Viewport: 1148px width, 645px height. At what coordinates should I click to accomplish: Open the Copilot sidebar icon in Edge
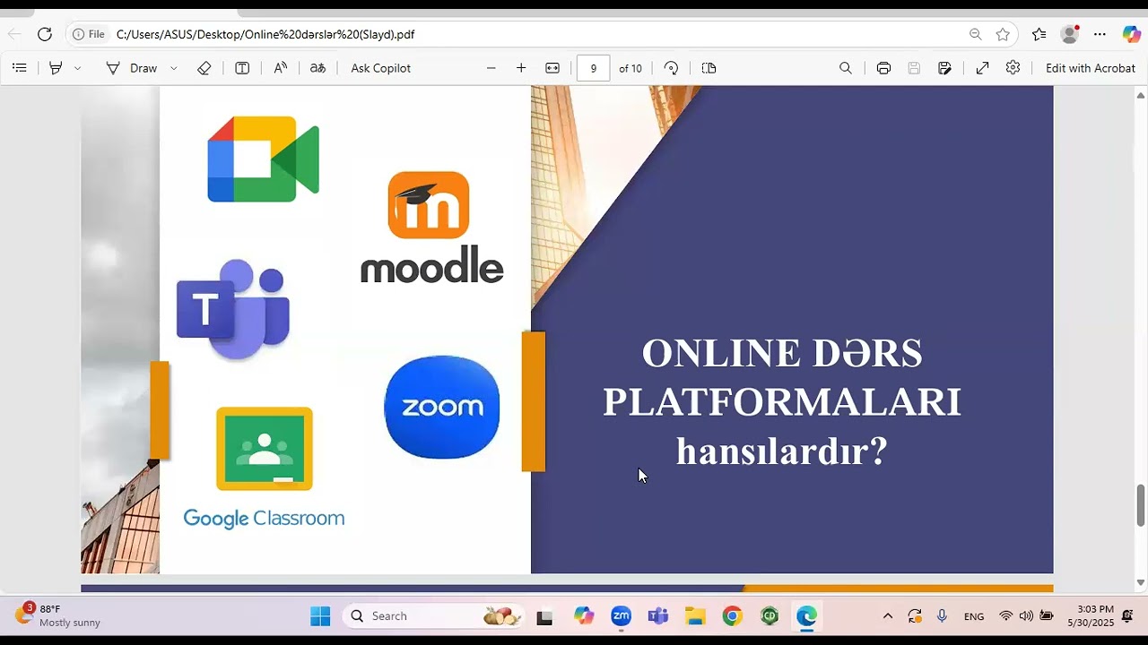coord(1131,34)
